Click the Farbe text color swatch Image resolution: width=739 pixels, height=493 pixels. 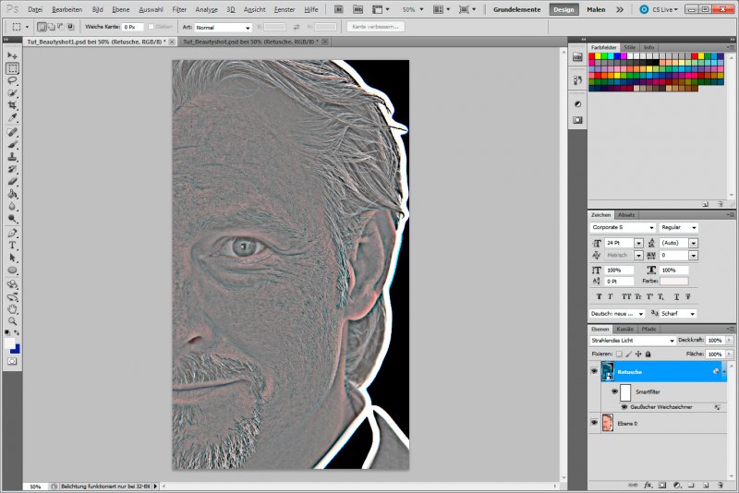point(674,281)
